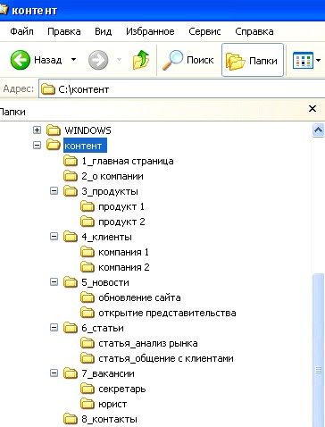
Task: Open the Поиск search pane
Action: 187,60
